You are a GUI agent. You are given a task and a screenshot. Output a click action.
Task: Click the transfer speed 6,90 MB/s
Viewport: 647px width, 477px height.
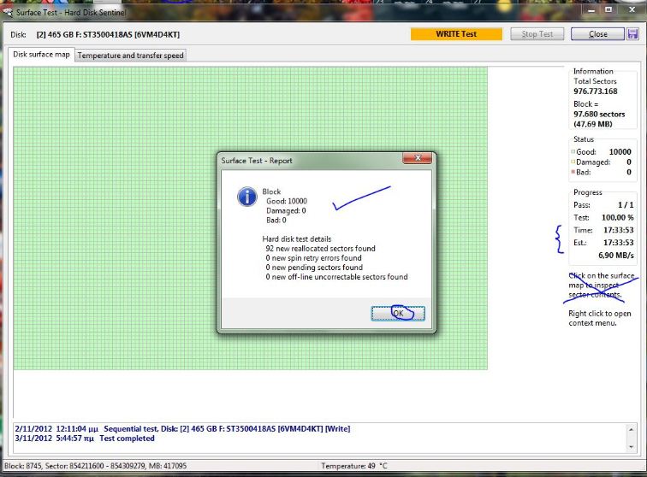click(x=615, y=256)
